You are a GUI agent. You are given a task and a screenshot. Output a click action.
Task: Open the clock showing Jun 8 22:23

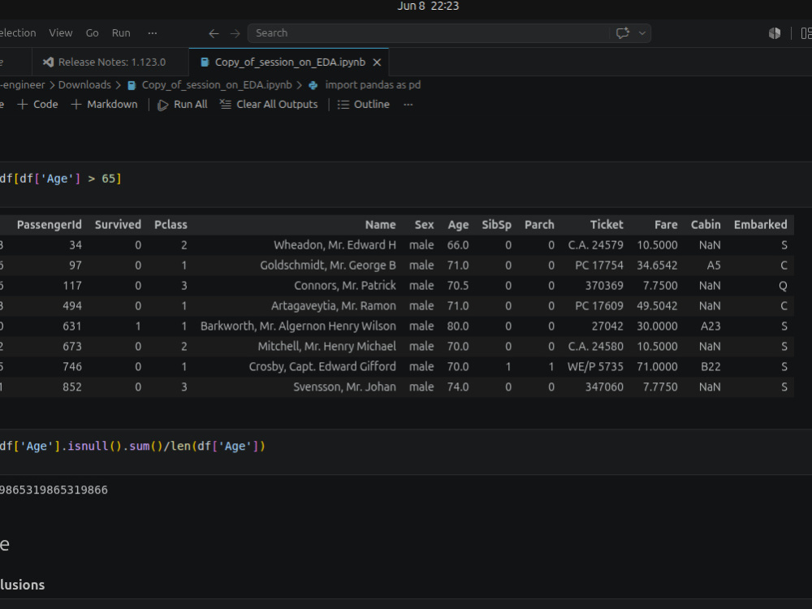[x=428, y=6]
